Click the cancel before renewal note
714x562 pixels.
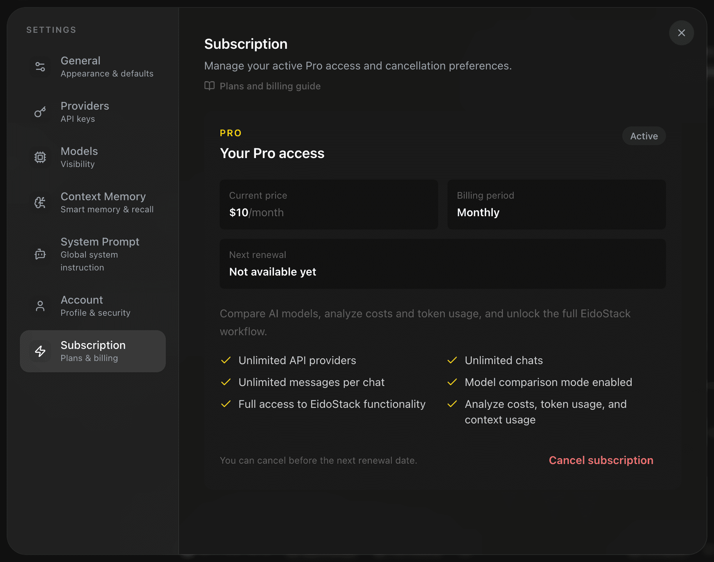click(318, 461)
